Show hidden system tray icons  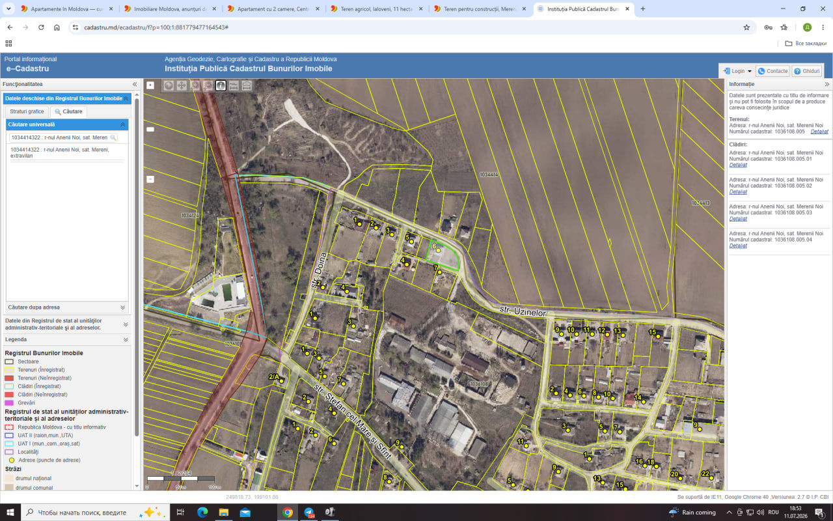(x=728, y=513)
